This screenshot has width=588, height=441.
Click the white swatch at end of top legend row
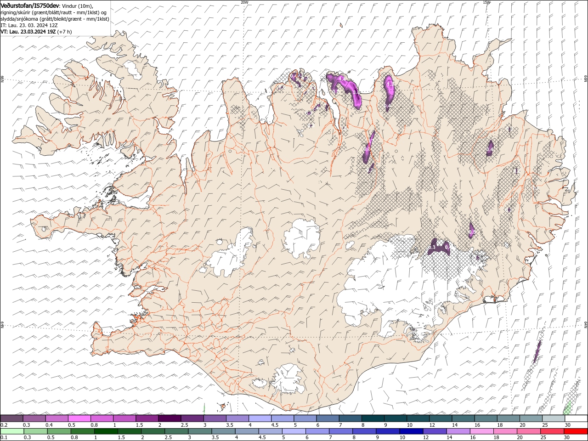(576, 418)
